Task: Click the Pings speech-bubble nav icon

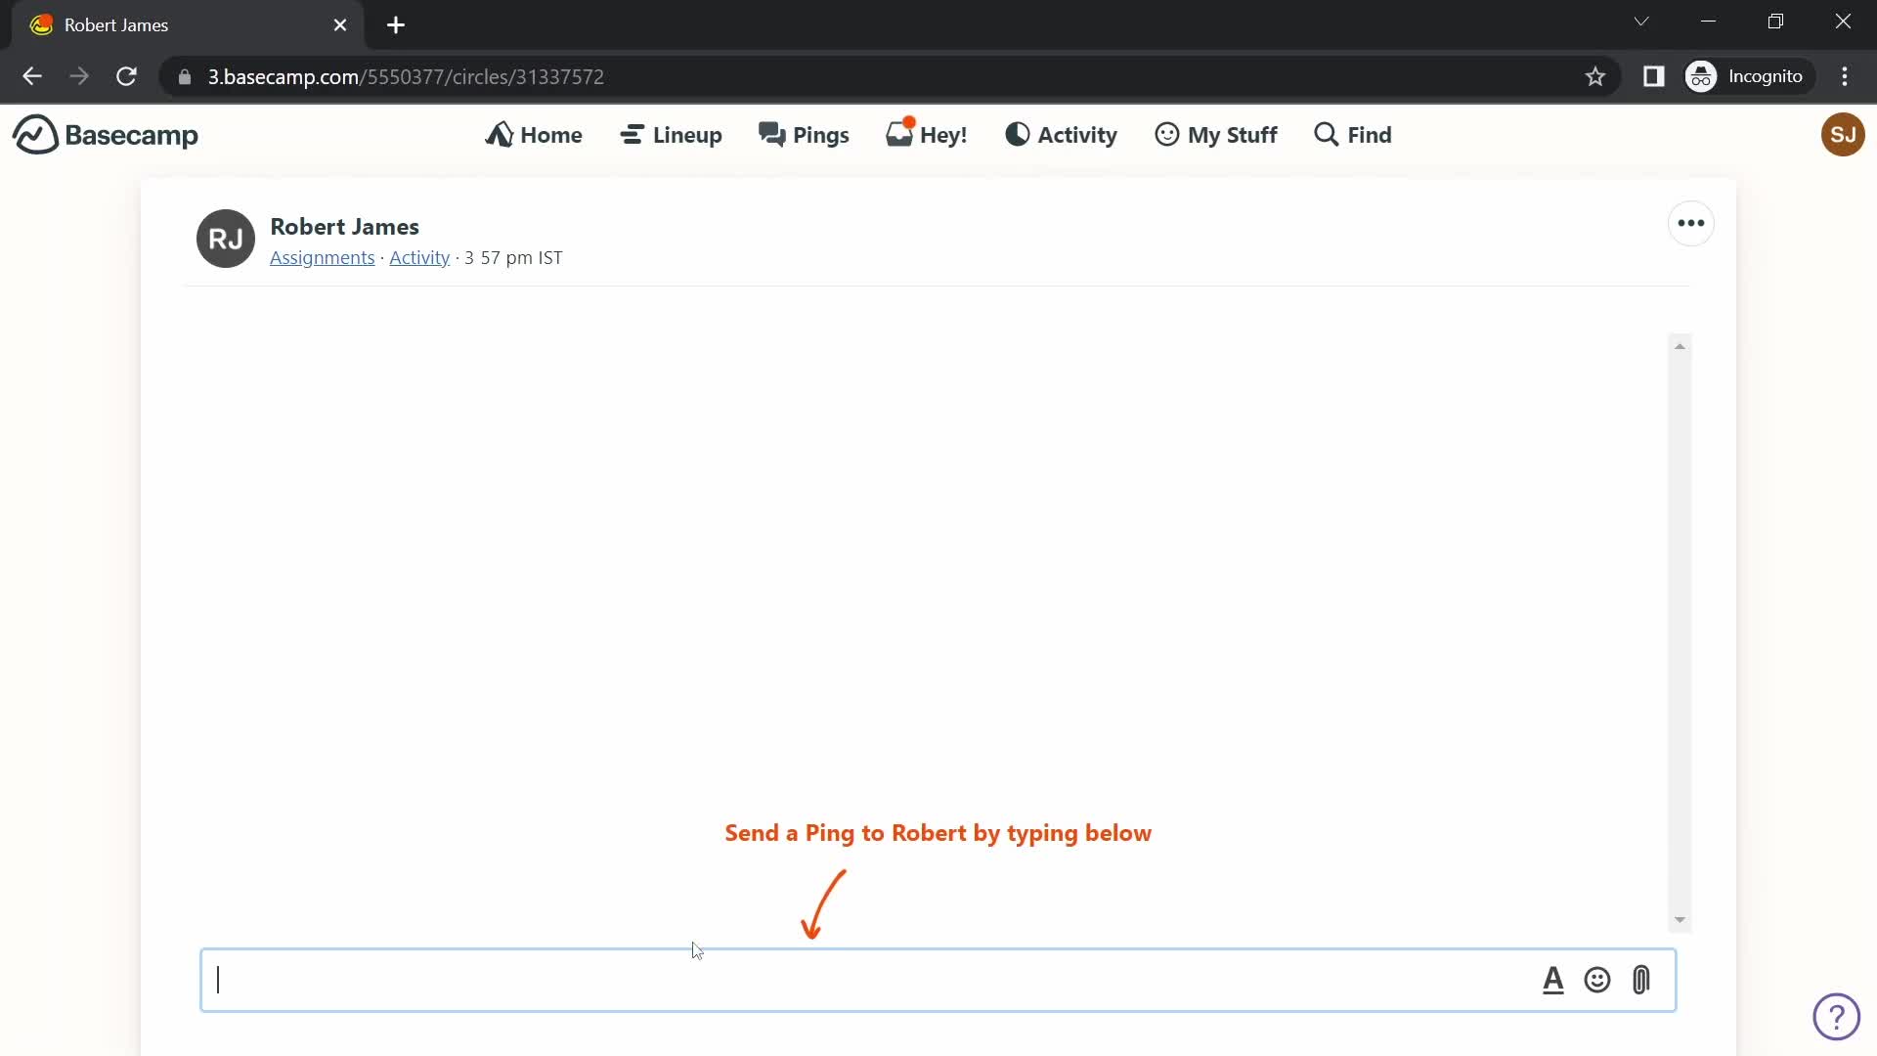Action: point(772,135)
